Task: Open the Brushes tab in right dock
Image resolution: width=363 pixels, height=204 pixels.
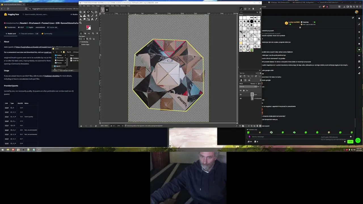Action: [x=241, y=9]
